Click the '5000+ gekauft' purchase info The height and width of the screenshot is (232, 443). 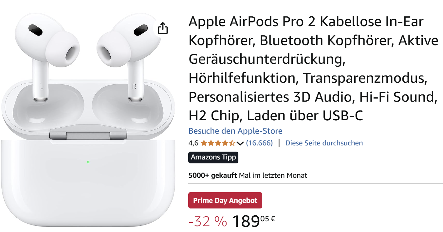pos(212,175)
